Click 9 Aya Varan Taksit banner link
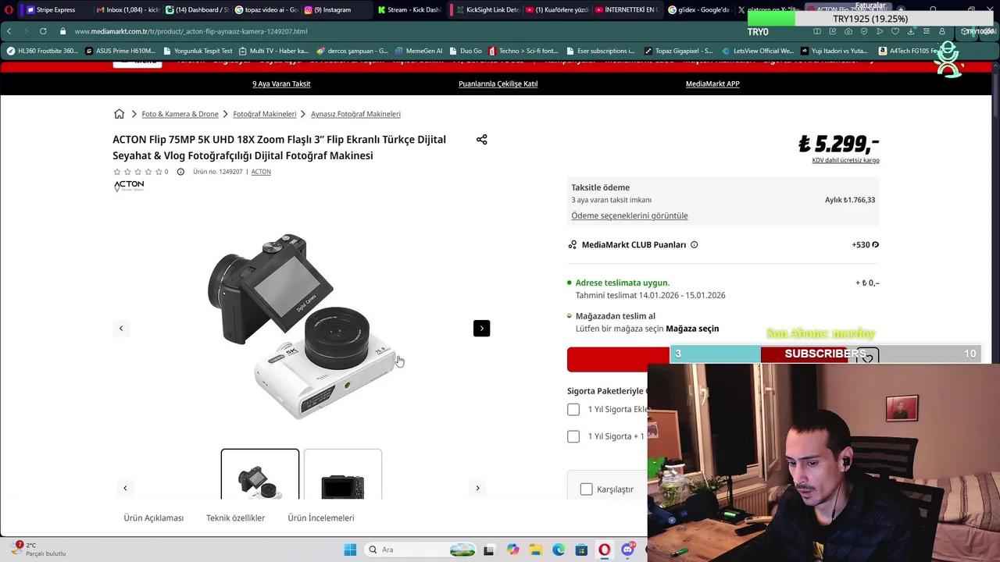This screenshot has height=562, width=1000. (x=281, y=84)
